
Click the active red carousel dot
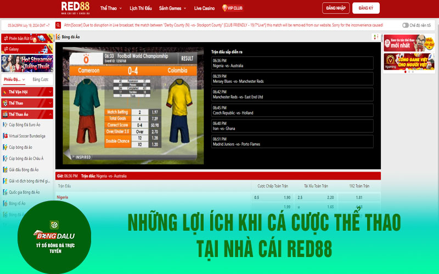tap(405, 72)
